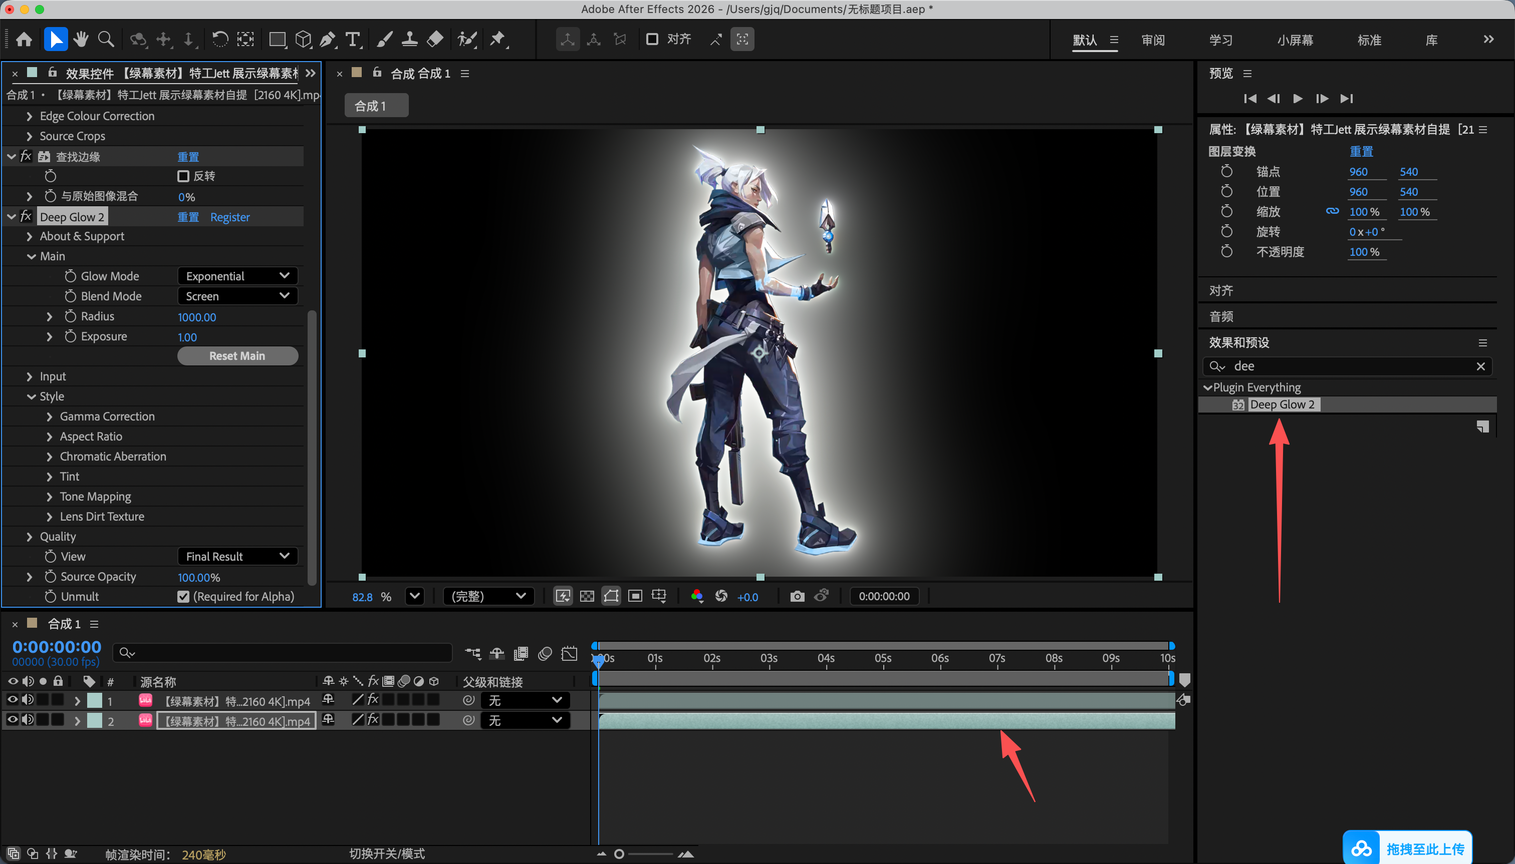The width and height of the screenshot is (1515, 864).
Task: Hide layer 1 video with eye icon
Action: [x=12, y=700]
